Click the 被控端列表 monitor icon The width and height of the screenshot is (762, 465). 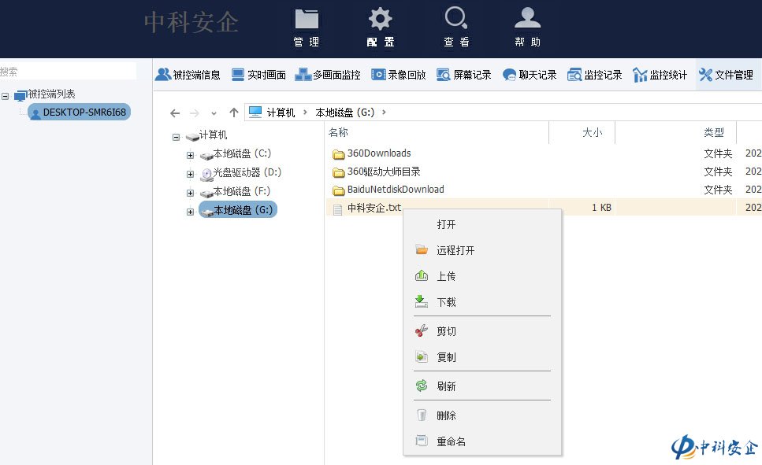[20, 96]
